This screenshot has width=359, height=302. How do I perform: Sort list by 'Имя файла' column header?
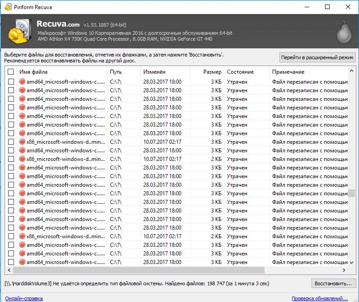[62, 72]
